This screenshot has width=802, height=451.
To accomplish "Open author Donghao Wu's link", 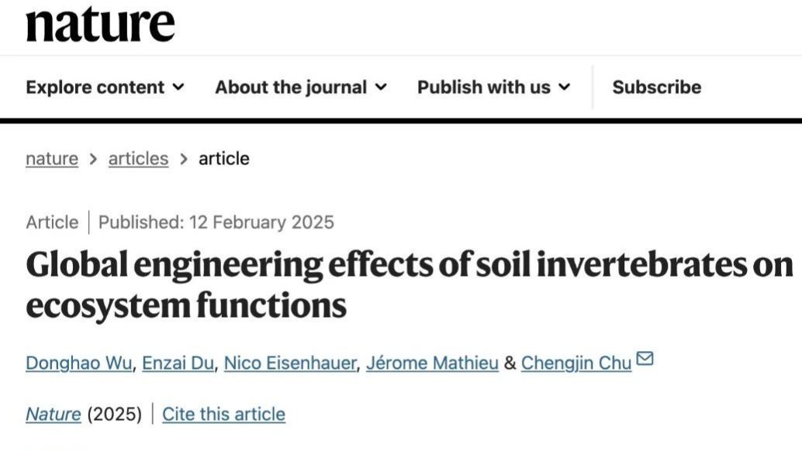I will (78, 363).
